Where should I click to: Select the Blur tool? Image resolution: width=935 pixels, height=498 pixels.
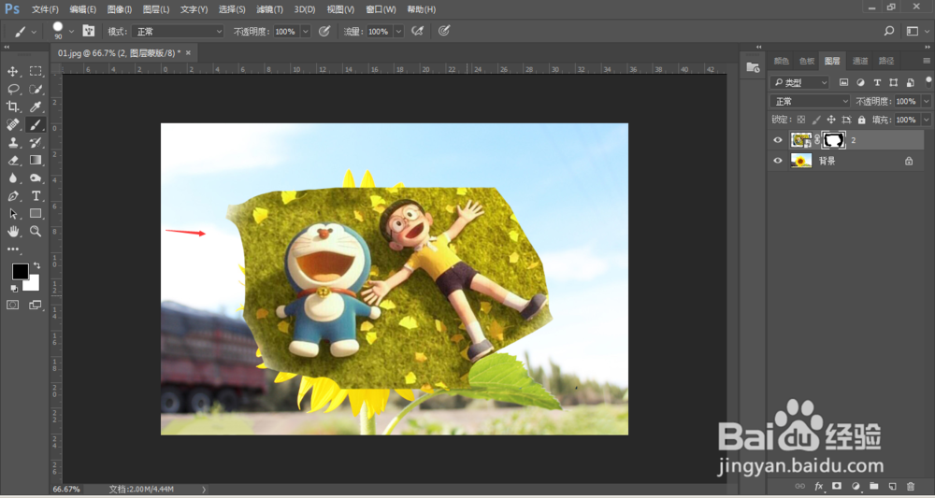pos(12,178)
